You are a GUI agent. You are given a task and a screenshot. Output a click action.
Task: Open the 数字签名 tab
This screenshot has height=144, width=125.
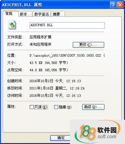[42, 14]
